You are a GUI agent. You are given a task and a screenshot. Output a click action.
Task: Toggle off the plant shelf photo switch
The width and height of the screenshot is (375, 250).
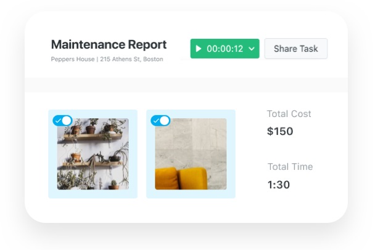[x=63, y=120]
